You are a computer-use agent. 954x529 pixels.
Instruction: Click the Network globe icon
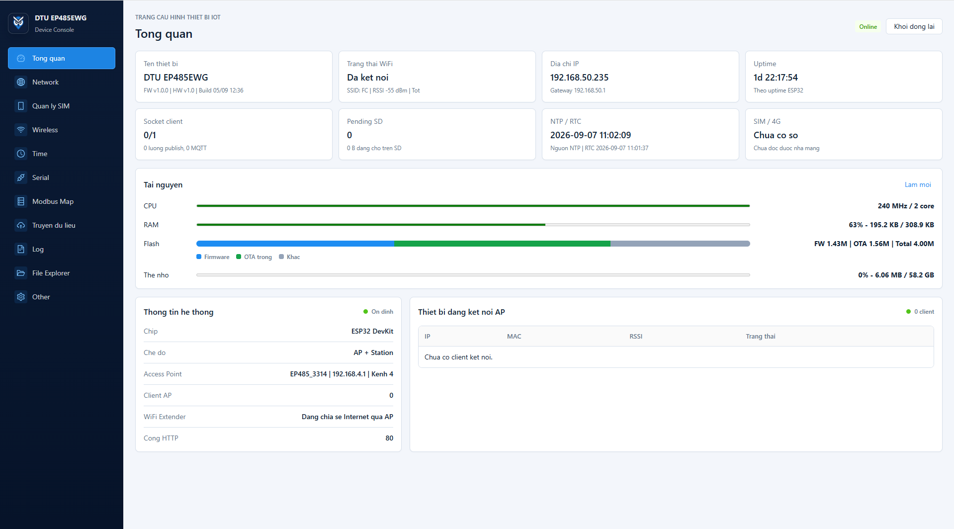point(21,82)
